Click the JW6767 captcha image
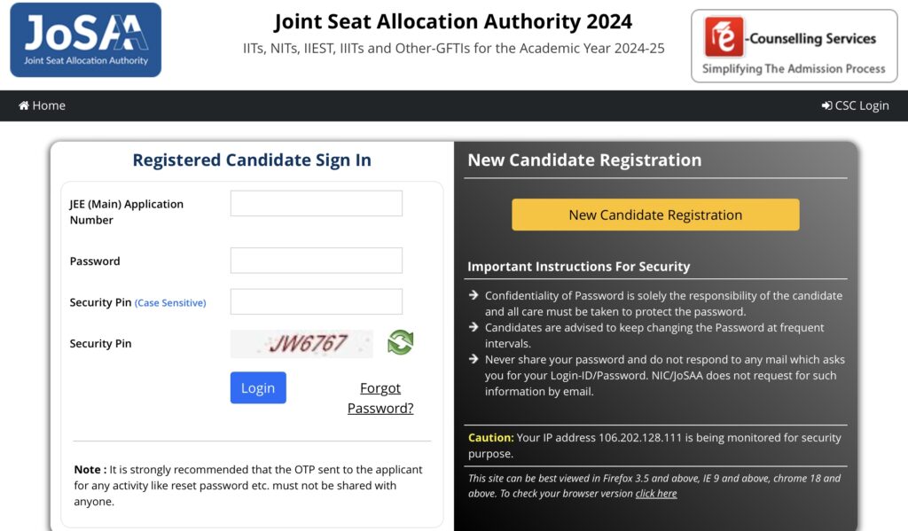The image size is (908, 531). [301, 343]
